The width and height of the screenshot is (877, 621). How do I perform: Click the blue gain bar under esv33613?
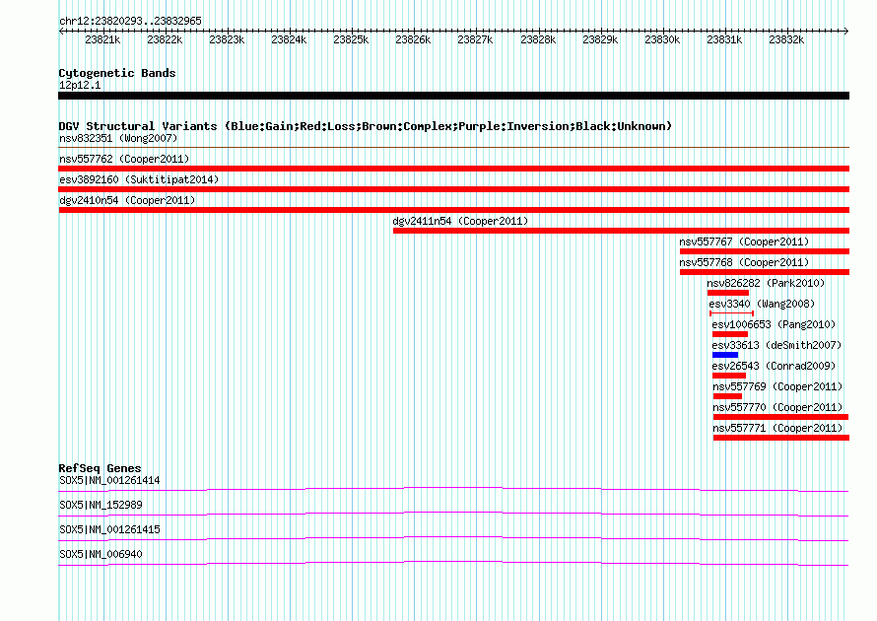(x=725, y=355)
